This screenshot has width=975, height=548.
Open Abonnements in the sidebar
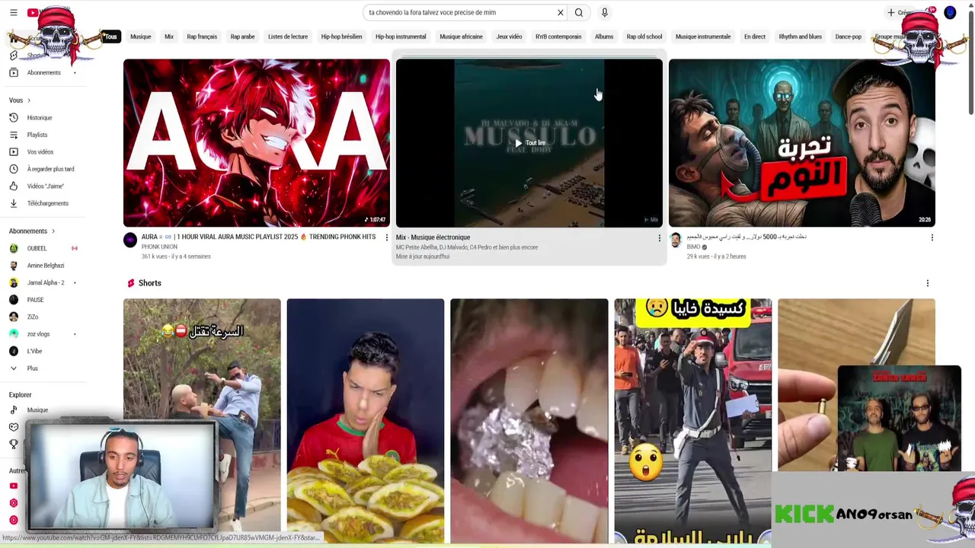pos(43,72)
